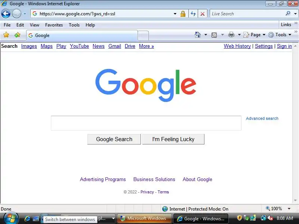This screenshot has width=299, height=224.
Task: Expand the Print options dropdown arrow
Action: click(x=239, y=35)
